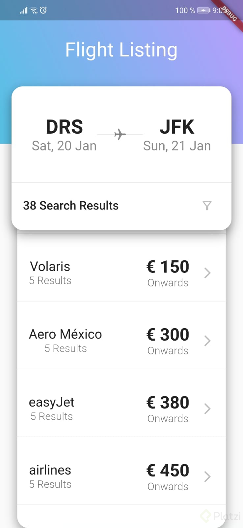The width and height of the screenshot is (243, 528).
Task: Tap the € 300 Onwards price
Action: point(168,342)
